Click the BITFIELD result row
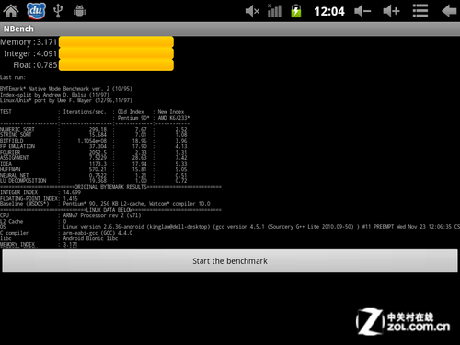The height and width of the screenshot is (345, 460). tap(94, 141)
